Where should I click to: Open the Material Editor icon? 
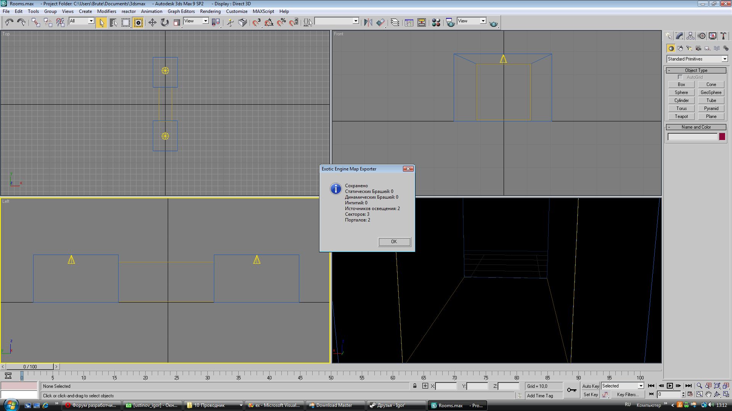tap(436, 22)
